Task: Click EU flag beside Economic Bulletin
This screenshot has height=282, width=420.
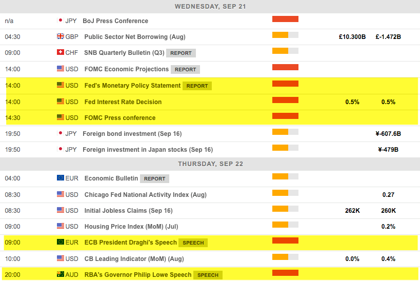Action: pyautogui.click(x=61, y=178)
